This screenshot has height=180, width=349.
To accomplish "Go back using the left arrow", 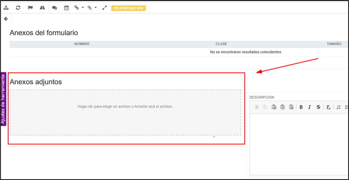I will (x=6, y=19).
